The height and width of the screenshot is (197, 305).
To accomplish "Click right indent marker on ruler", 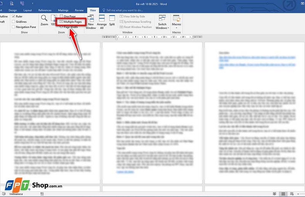I will [x=193, y=37].
